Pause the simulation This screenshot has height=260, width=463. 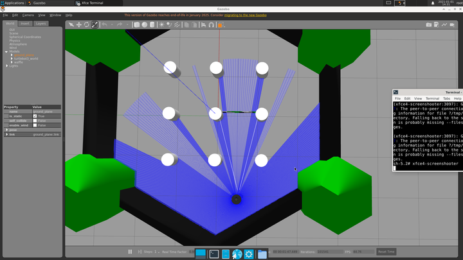click(x=130, y=252)
